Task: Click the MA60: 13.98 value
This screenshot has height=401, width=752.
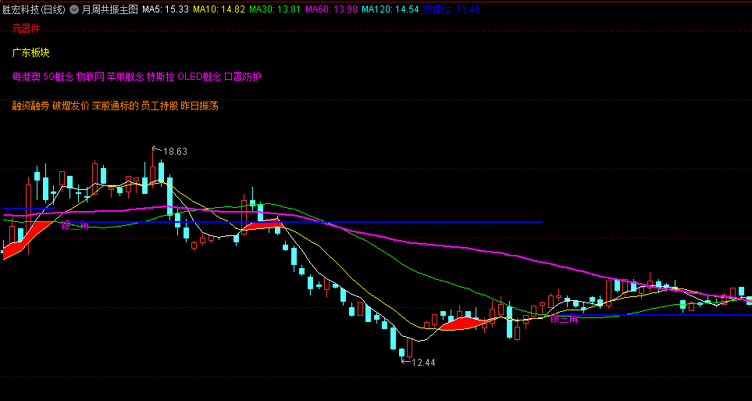Action: (331, 9)
